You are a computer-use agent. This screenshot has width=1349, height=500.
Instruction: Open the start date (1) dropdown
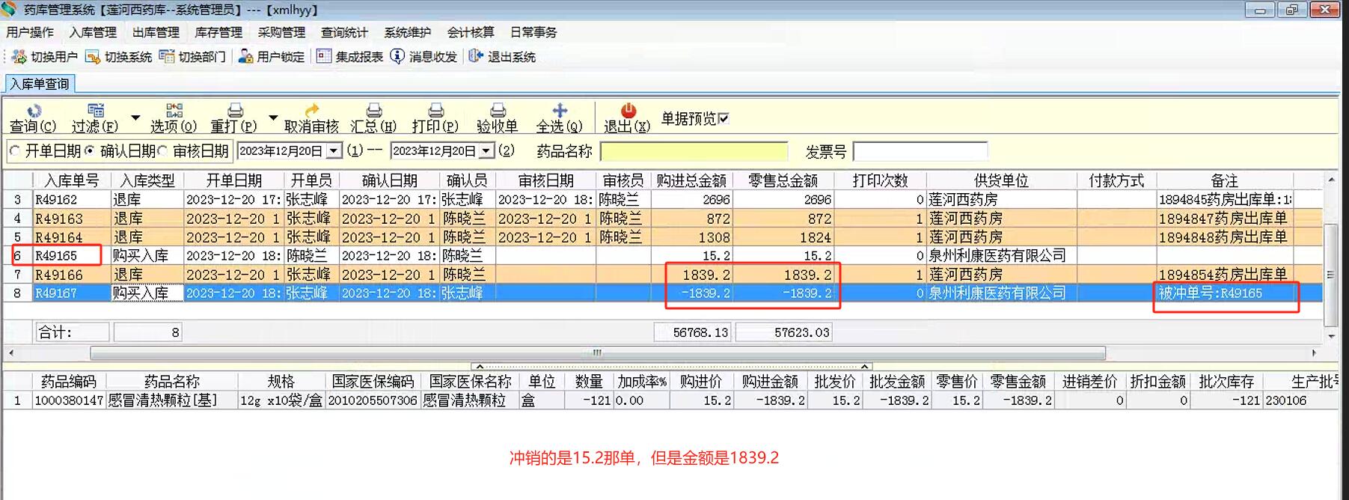pos(334,151)
